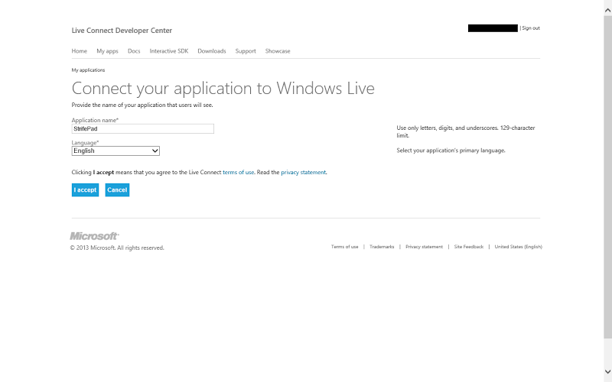
Task: Click the redacted account name
Action: coord(493,28)
